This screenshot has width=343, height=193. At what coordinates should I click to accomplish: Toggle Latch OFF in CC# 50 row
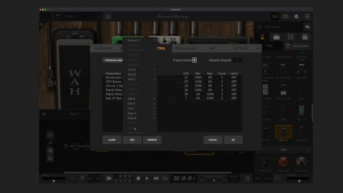coord(234,81)
